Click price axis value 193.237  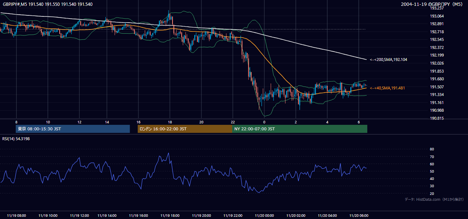point(437,8)
